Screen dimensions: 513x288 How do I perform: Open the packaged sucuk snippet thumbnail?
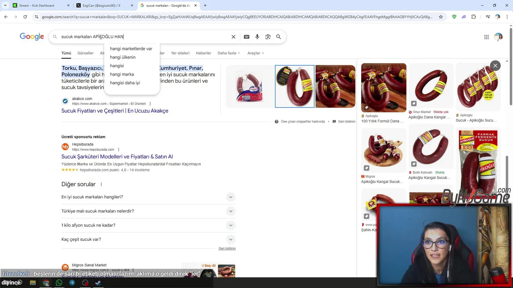coord(250,86)
